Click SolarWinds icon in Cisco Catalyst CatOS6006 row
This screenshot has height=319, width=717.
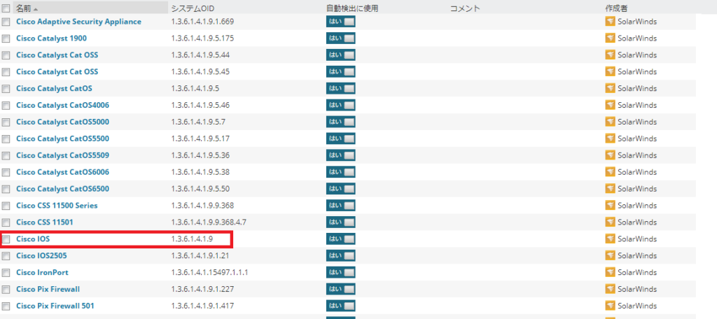tap(610, 172)
